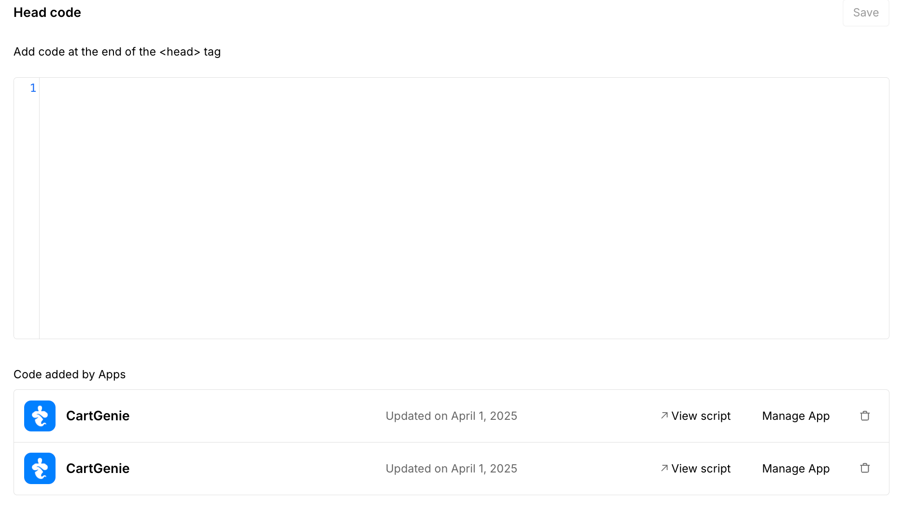Click the second CartGenie app name
This screenshot has width=902, height=515.
[98, 469]
